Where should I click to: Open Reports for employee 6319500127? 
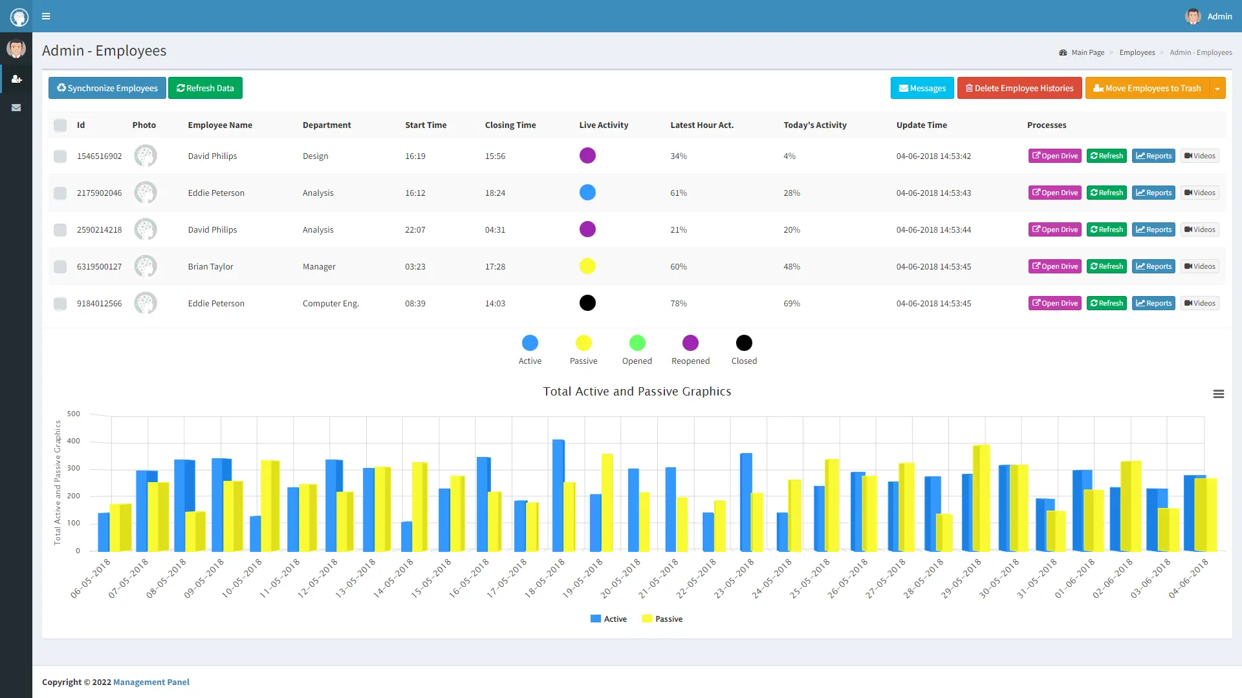1153,266
